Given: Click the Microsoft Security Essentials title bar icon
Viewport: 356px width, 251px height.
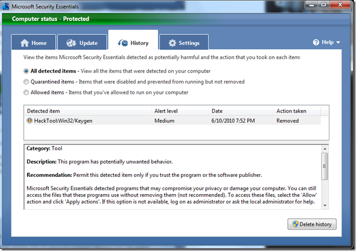Looking at the screenshot, I should tap(6, 7).
